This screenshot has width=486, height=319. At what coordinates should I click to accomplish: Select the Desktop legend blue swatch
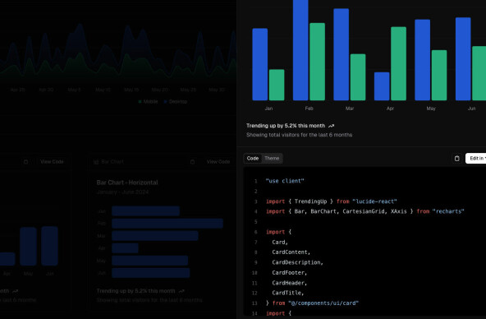[166, 101]
